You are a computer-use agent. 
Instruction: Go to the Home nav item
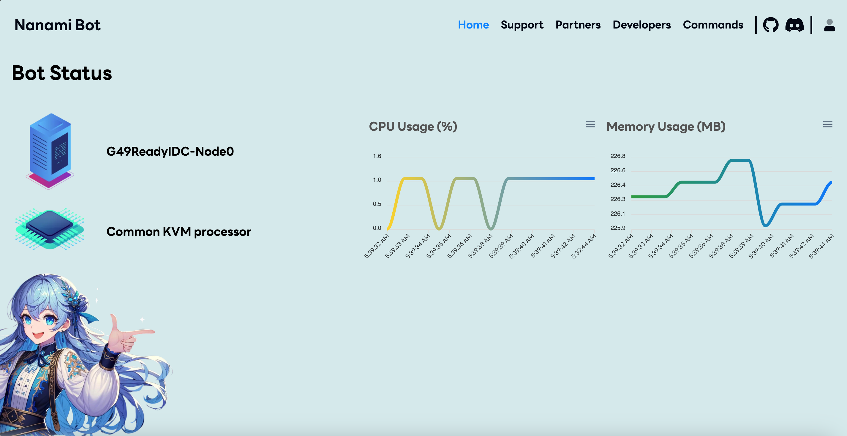point(473,25)
